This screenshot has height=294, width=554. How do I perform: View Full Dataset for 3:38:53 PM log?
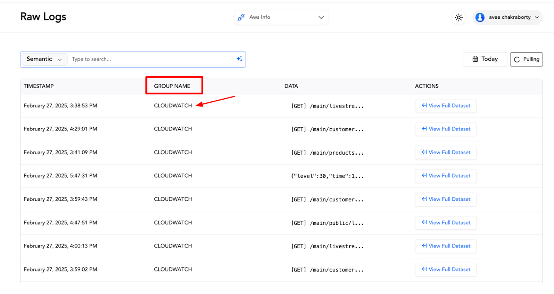[x=446, y=106]
